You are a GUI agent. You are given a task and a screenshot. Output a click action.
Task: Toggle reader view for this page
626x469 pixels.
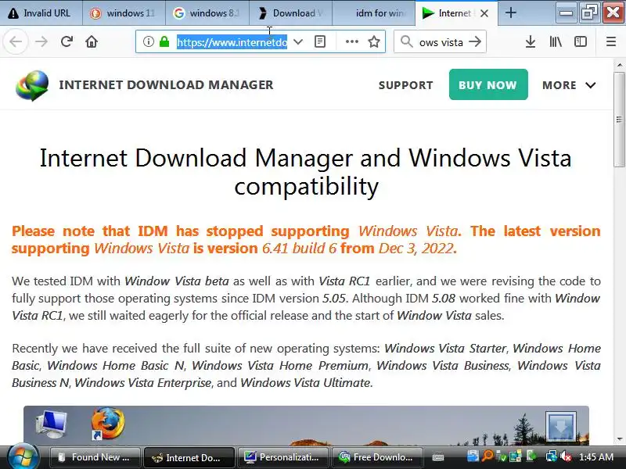point(320,41)
